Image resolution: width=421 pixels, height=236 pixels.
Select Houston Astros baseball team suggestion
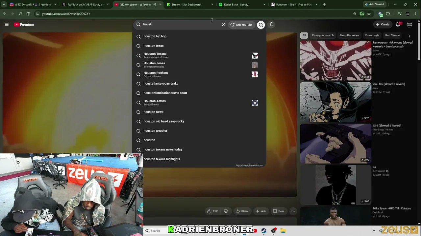point(200,103)
